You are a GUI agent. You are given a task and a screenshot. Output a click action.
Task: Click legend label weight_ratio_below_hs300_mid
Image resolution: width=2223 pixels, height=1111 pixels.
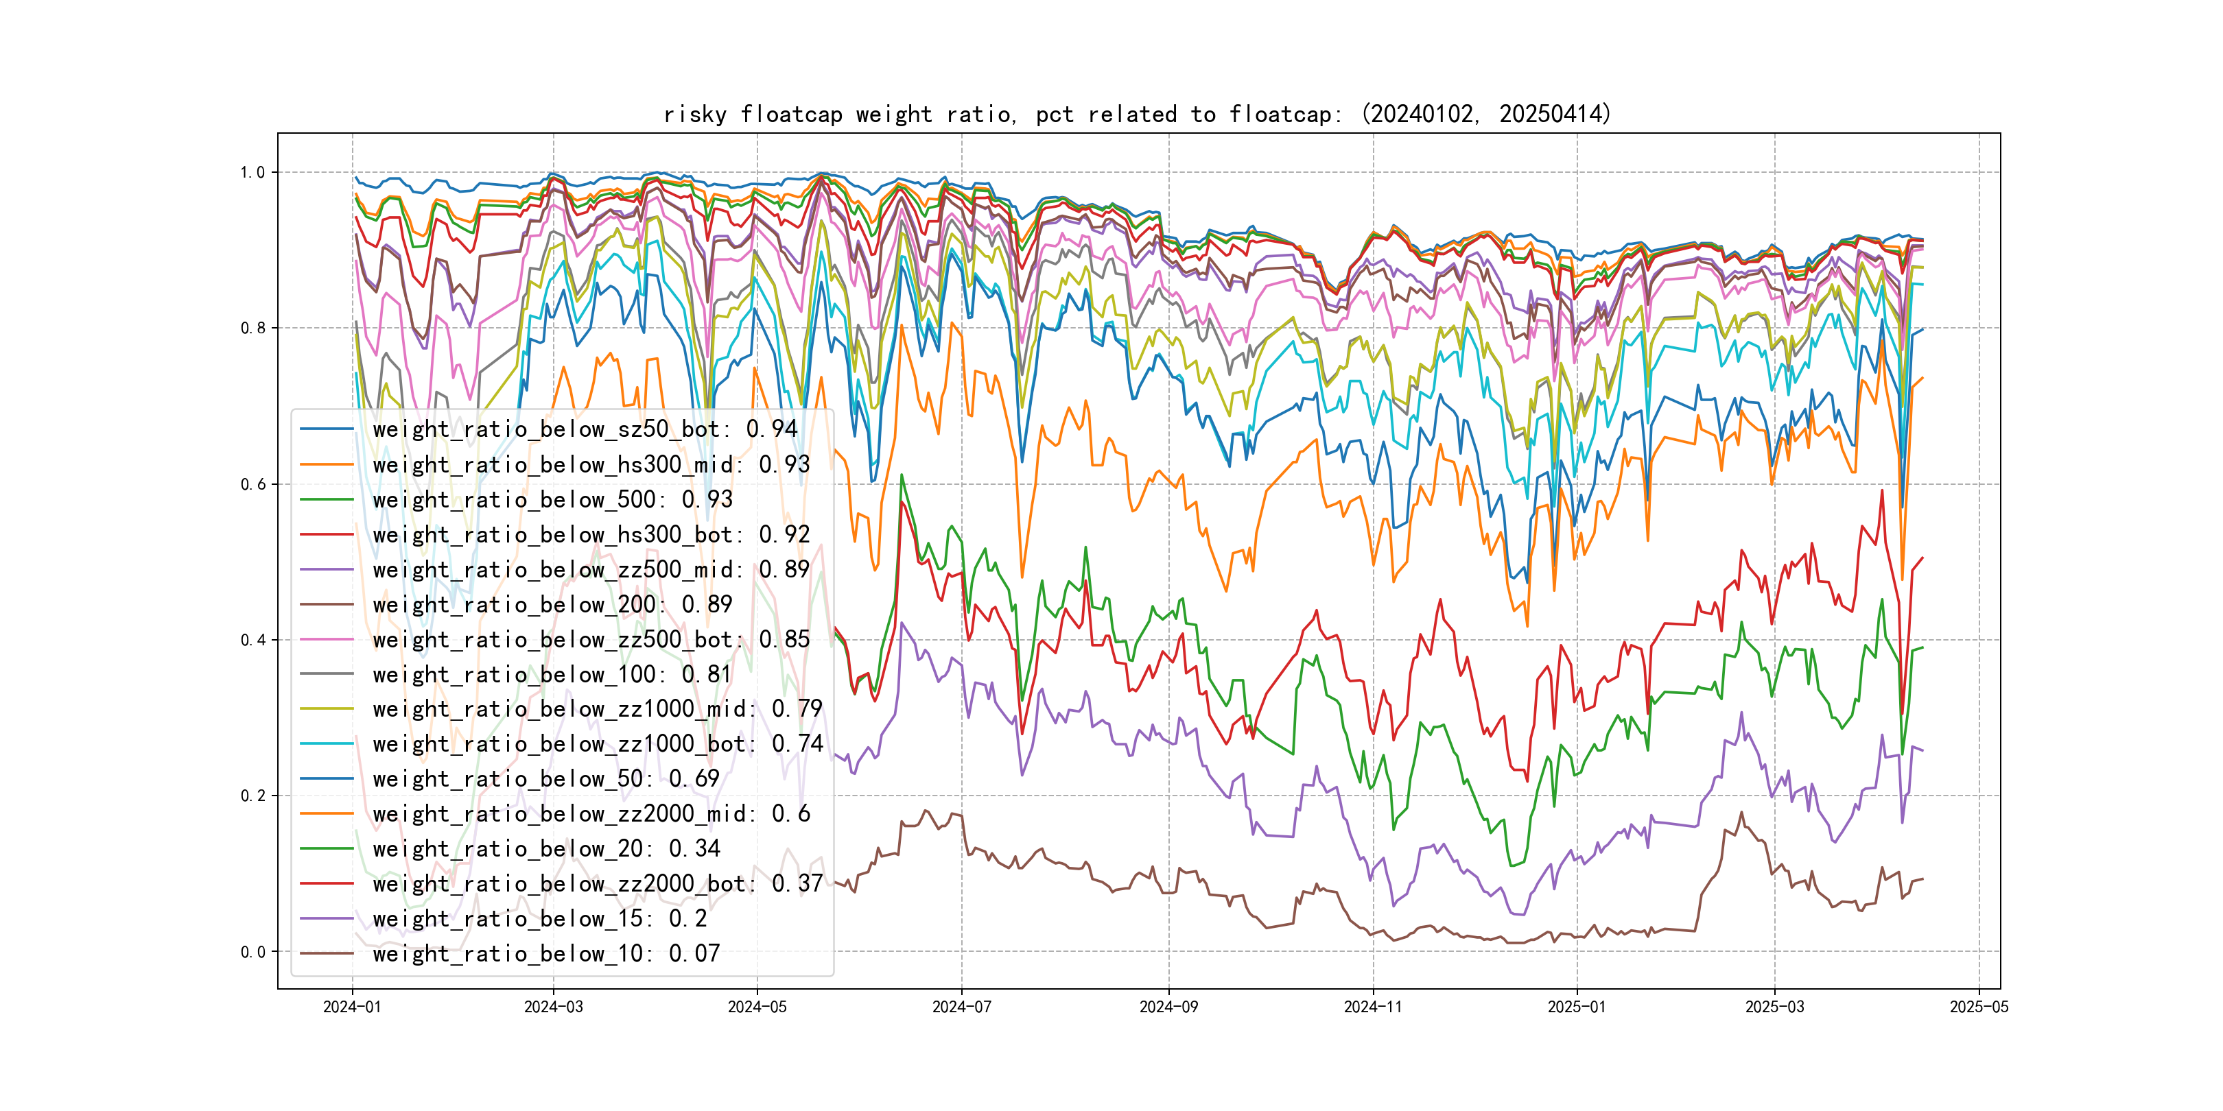point(591,465)
